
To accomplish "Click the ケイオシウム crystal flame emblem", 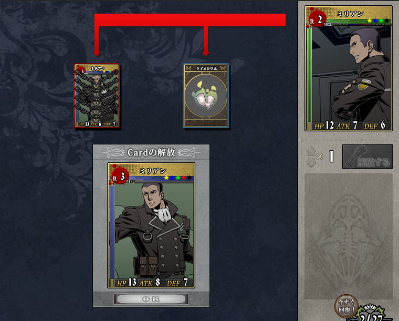I will pyautogui.click(x=206, y=96).
